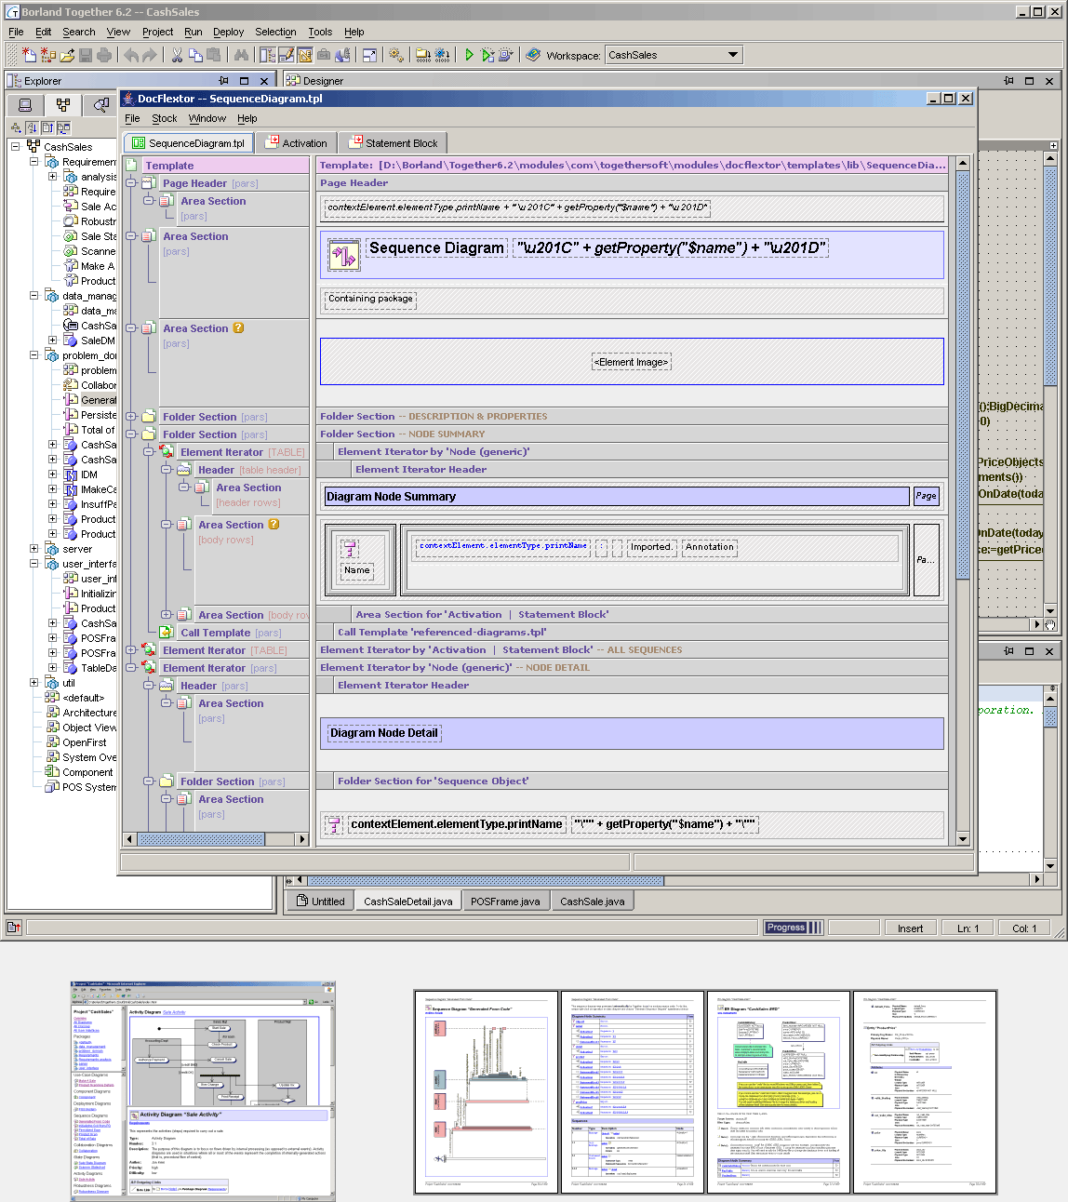This screenshot has width=1068, height=1202.
Task: Click the Element Iterator [TABLE] icon under Folder Section
Action: [x=168, y=452]
